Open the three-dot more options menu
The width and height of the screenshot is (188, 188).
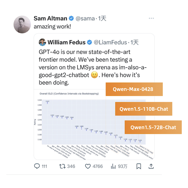tap(152, 18)
